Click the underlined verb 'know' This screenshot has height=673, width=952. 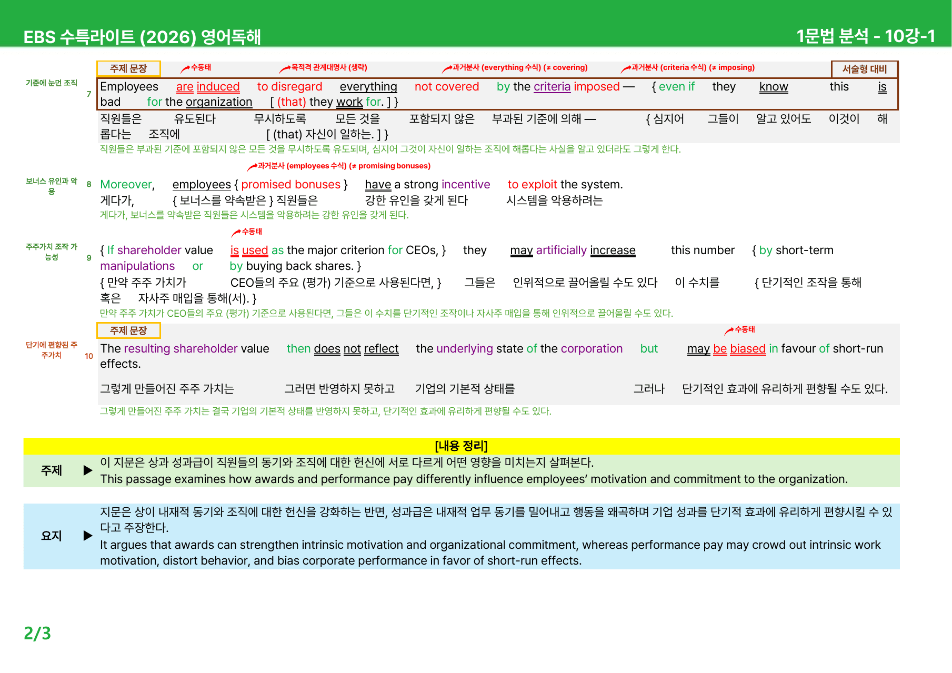(x=774, y=87)
